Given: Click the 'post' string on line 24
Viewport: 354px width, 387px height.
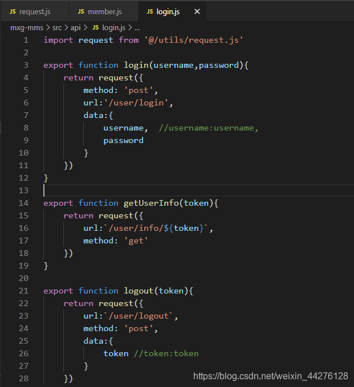Looking at the screenshot, I should pyautogui.click(x=139, y=328).
